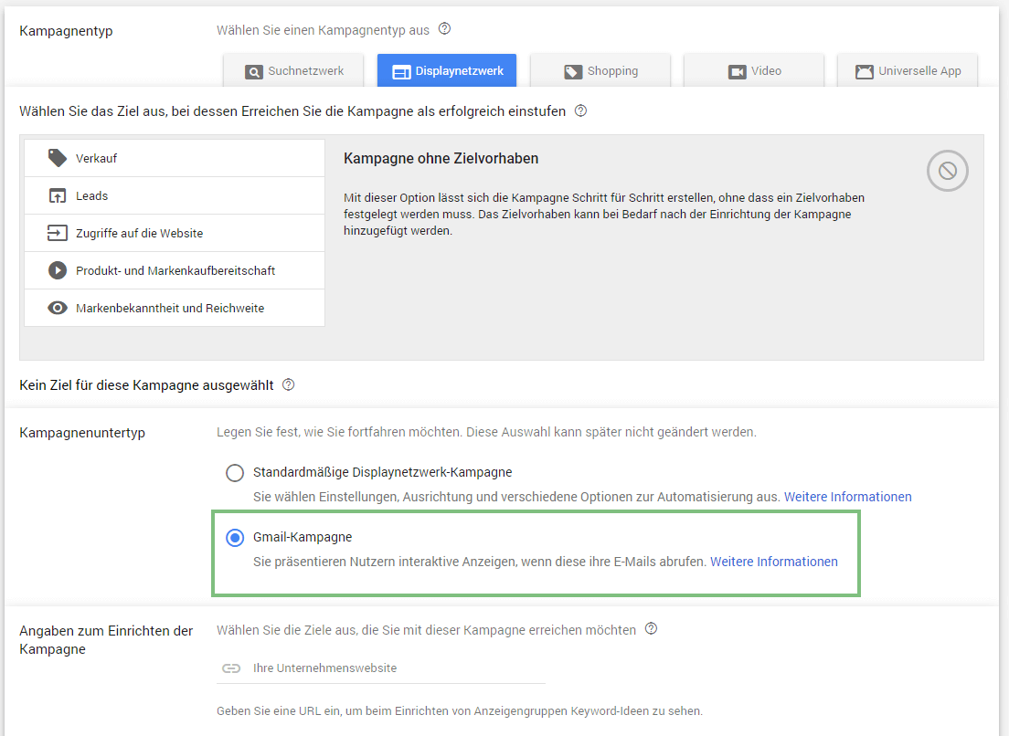Click the play icon next to Produkt- und Markenkaufbereitschaft
The width and height of the screenshot is (1009, 736).
pyautogui.click(x=58, y=269)
